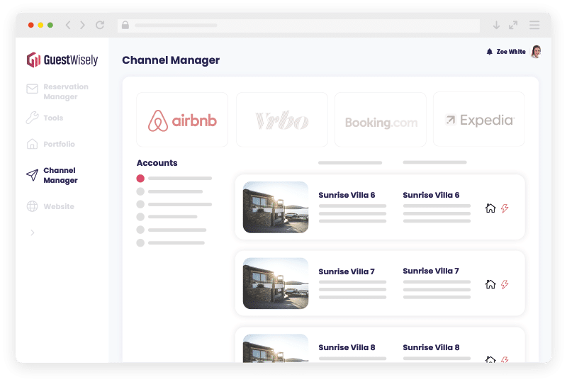
Task: Select the second account radio button
Action: pos(140,191)
